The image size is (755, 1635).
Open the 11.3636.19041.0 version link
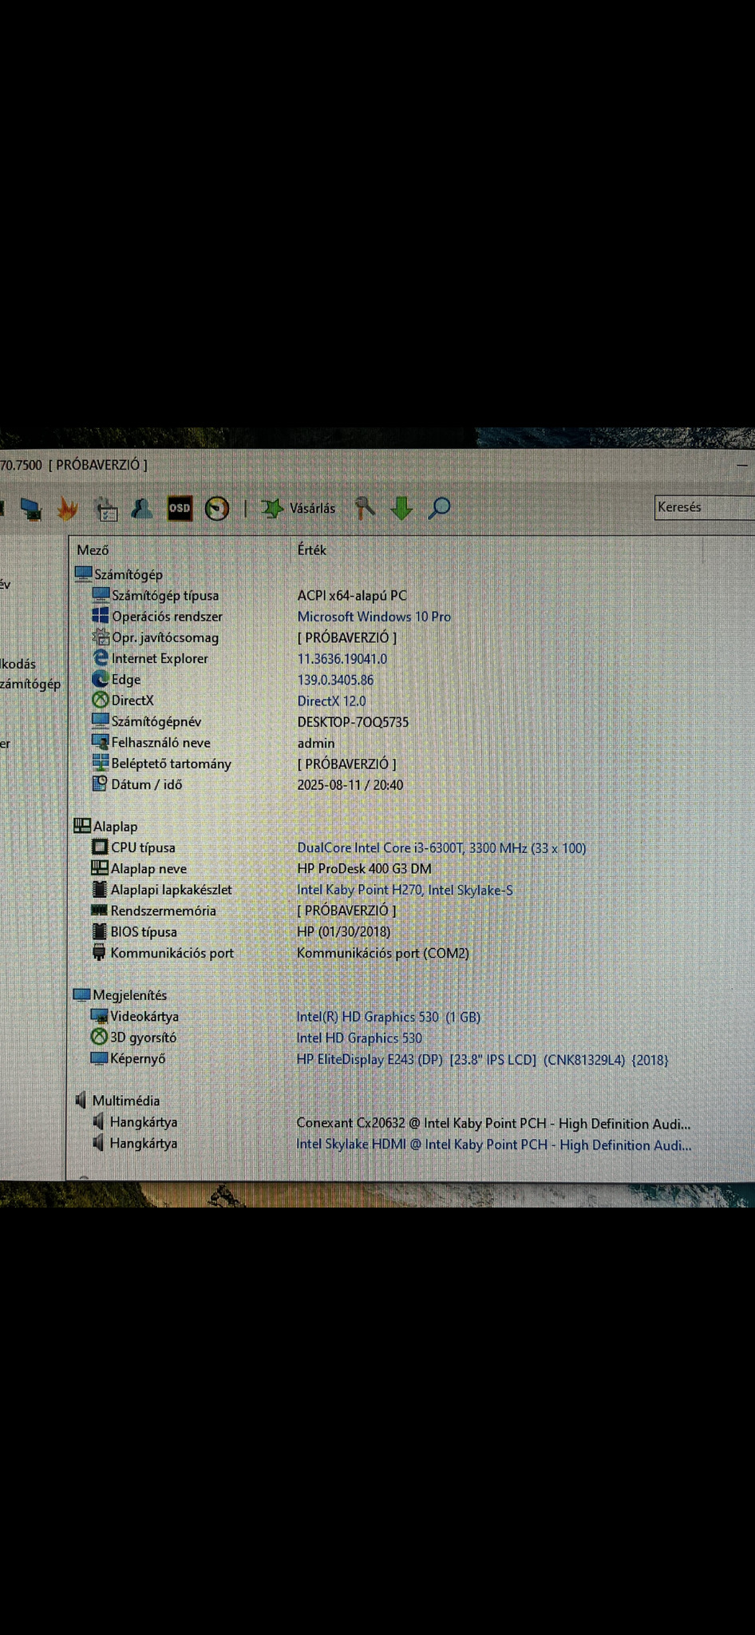tap(342, 659)
